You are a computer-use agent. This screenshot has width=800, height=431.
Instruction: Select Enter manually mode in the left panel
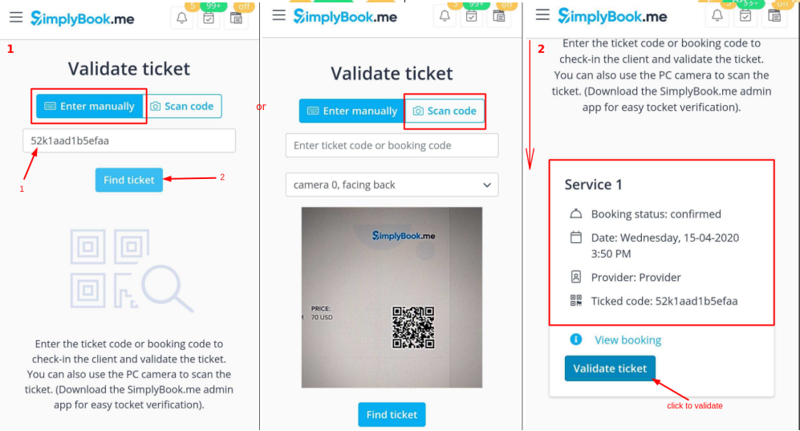pyautogui.click(x=89, y=106)
